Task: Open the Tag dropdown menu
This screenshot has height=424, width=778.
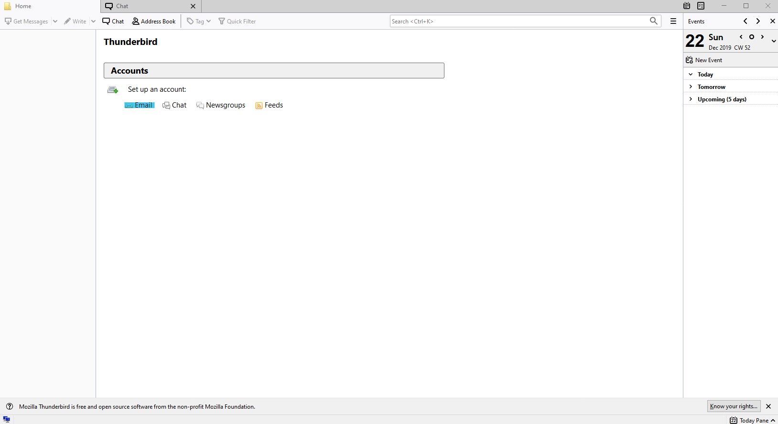Action: (x=199, y=21)
